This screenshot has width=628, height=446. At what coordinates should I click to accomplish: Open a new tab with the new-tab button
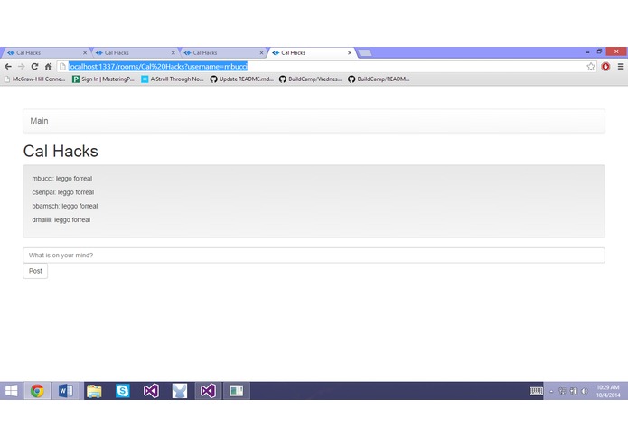pos(364,52)
